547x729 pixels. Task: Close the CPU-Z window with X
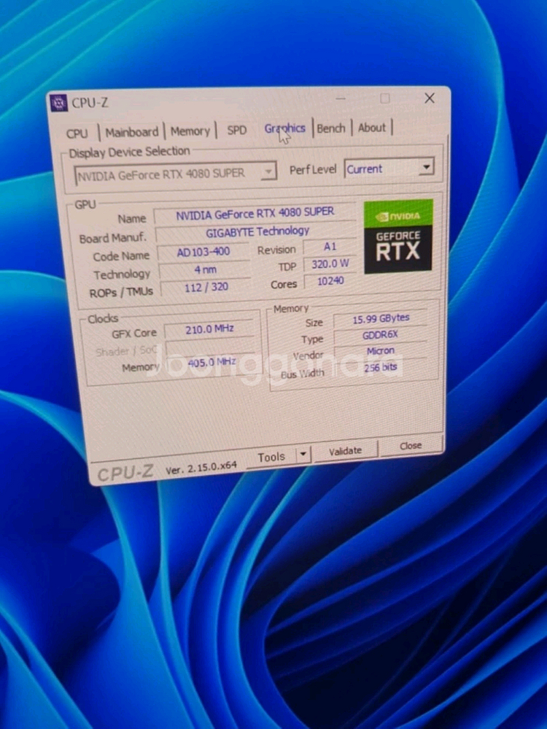[x=430, y=98]
